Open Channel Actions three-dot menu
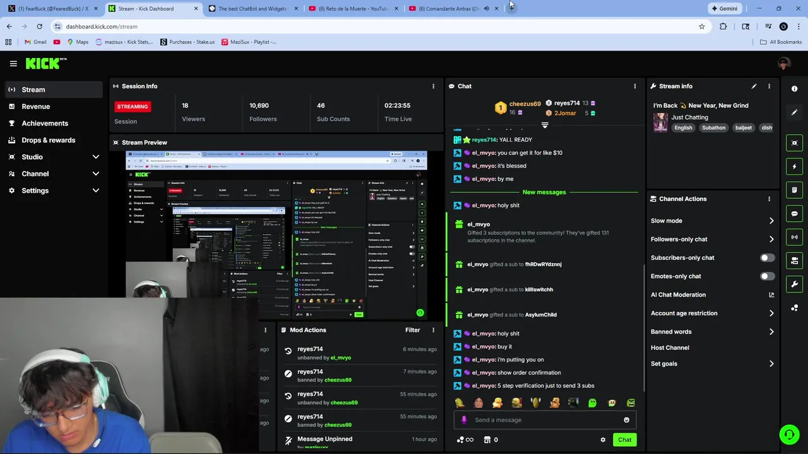Image resolution: width=808 pixels, height=454 pixels. [x=769, y=199]
